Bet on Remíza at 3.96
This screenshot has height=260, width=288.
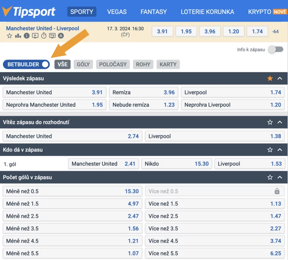coord(144,92)
